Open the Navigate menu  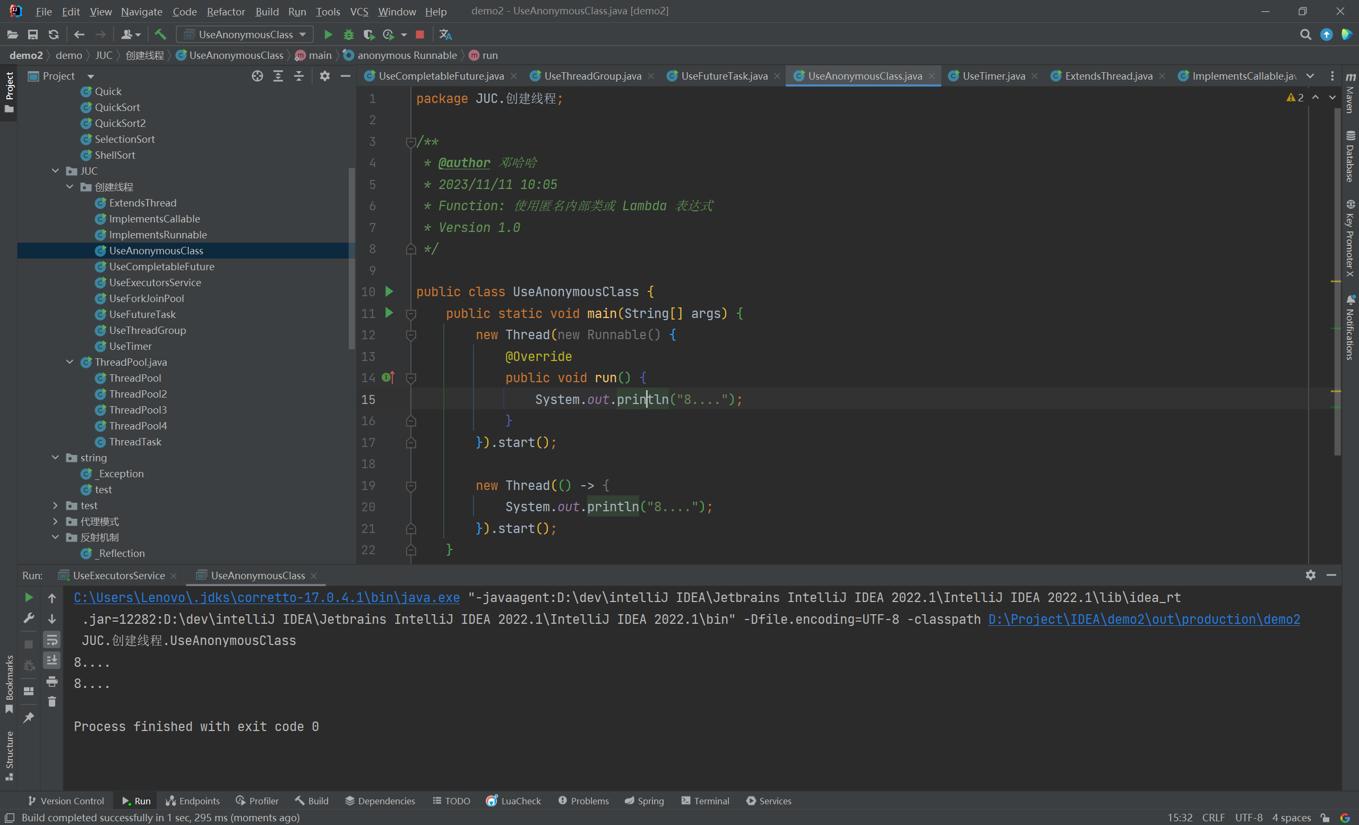pyautogui.click(x=142, y=11)
